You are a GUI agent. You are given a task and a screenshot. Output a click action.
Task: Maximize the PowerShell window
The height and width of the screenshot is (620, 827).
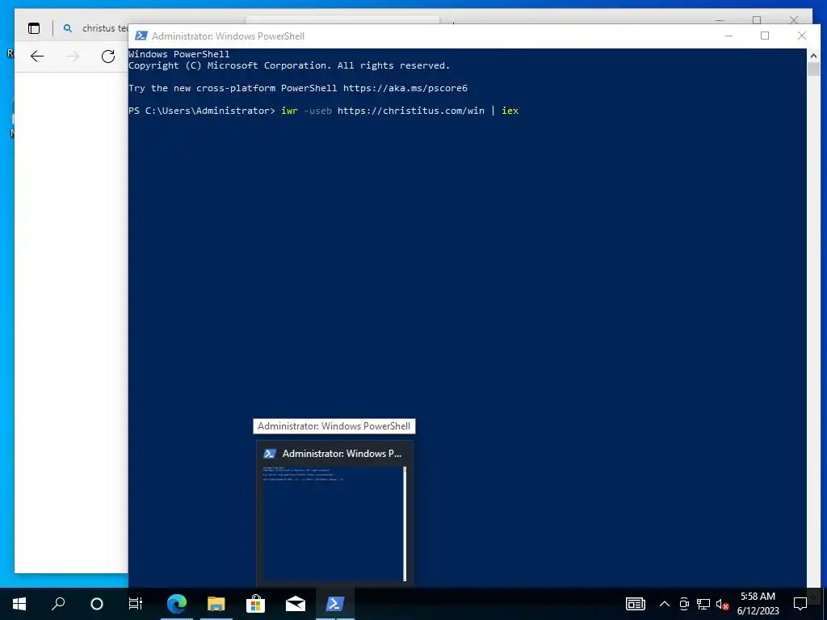(765, 36)
